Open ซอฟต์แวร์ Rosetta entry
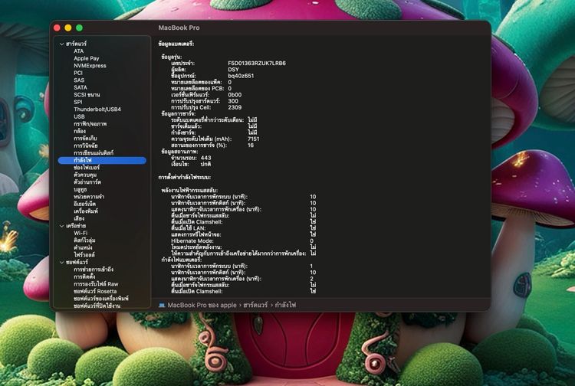This screenshot has height=386, width=575. 95,291
